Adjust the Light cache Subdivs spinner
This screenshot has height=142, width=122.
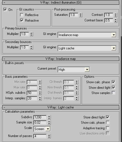(49, 117)
